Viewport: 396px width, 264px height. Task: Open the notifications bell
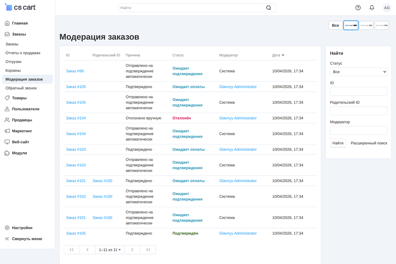click(x=372, y=8)
